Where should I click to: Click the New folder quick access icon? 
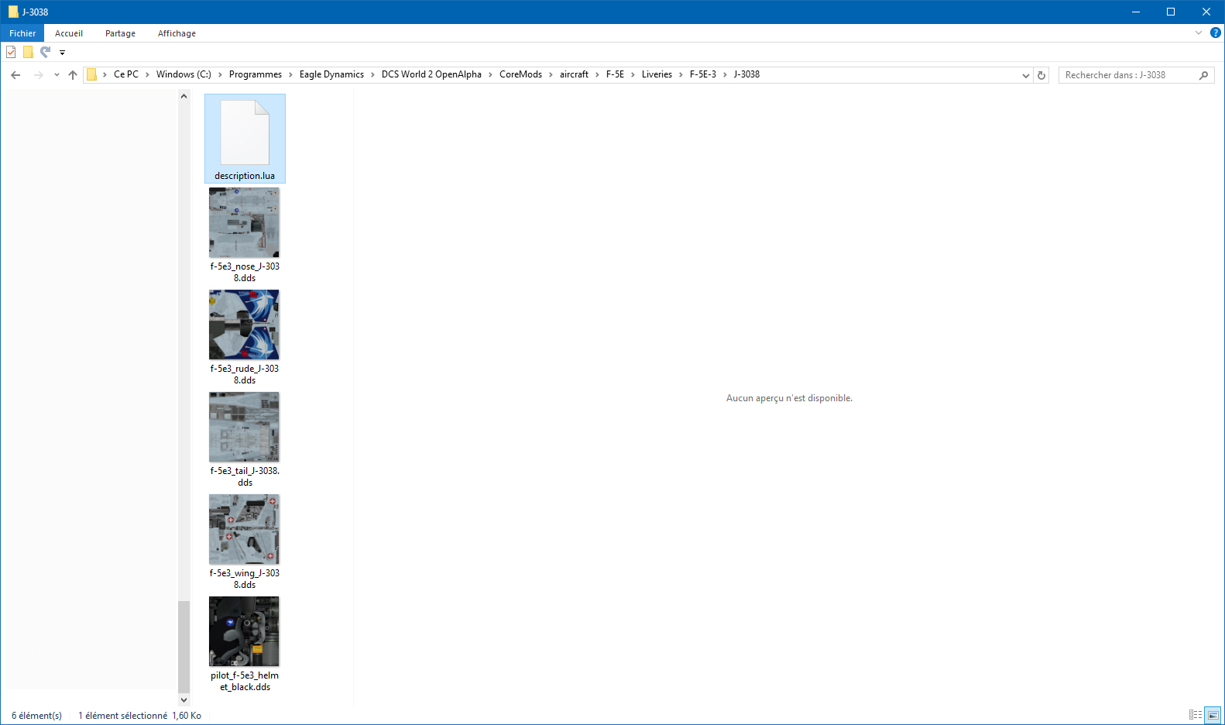click(x=28, y=52)
